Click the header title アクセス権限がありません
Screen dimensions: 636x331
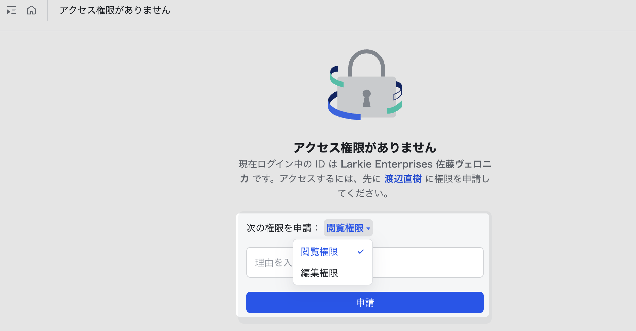pyautogui.click(x=115, y=10)
